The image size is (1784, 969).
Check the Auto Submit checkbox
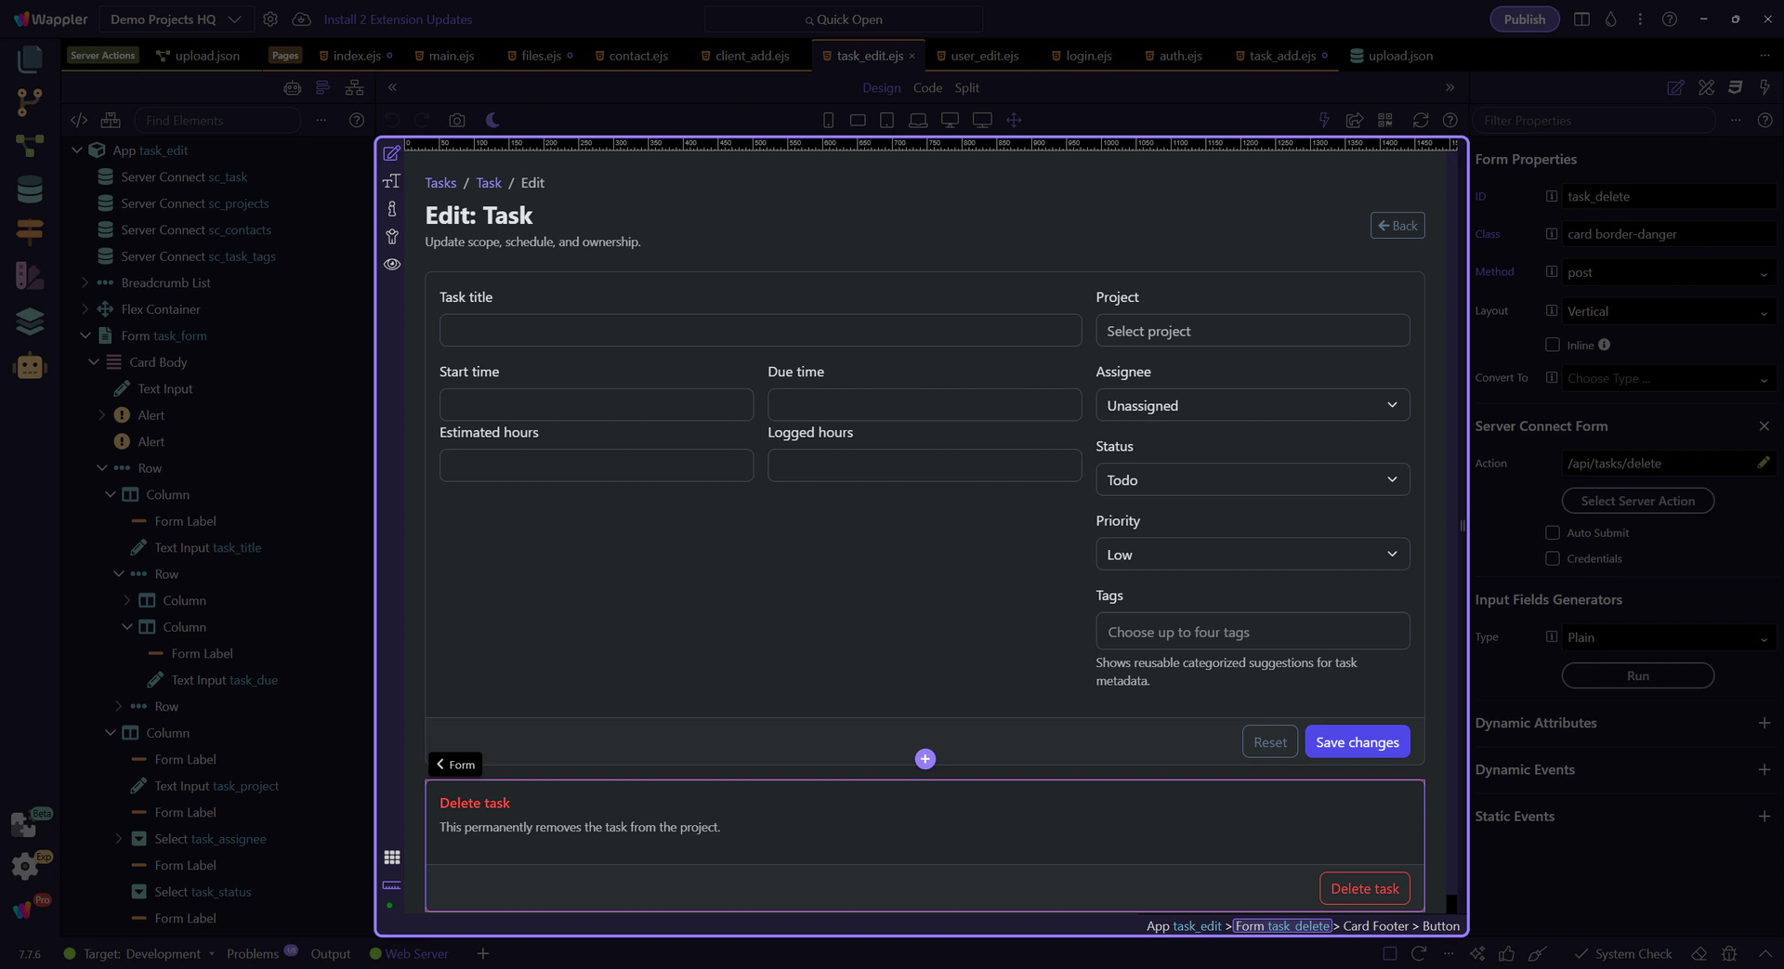[x=1552, y=532]
